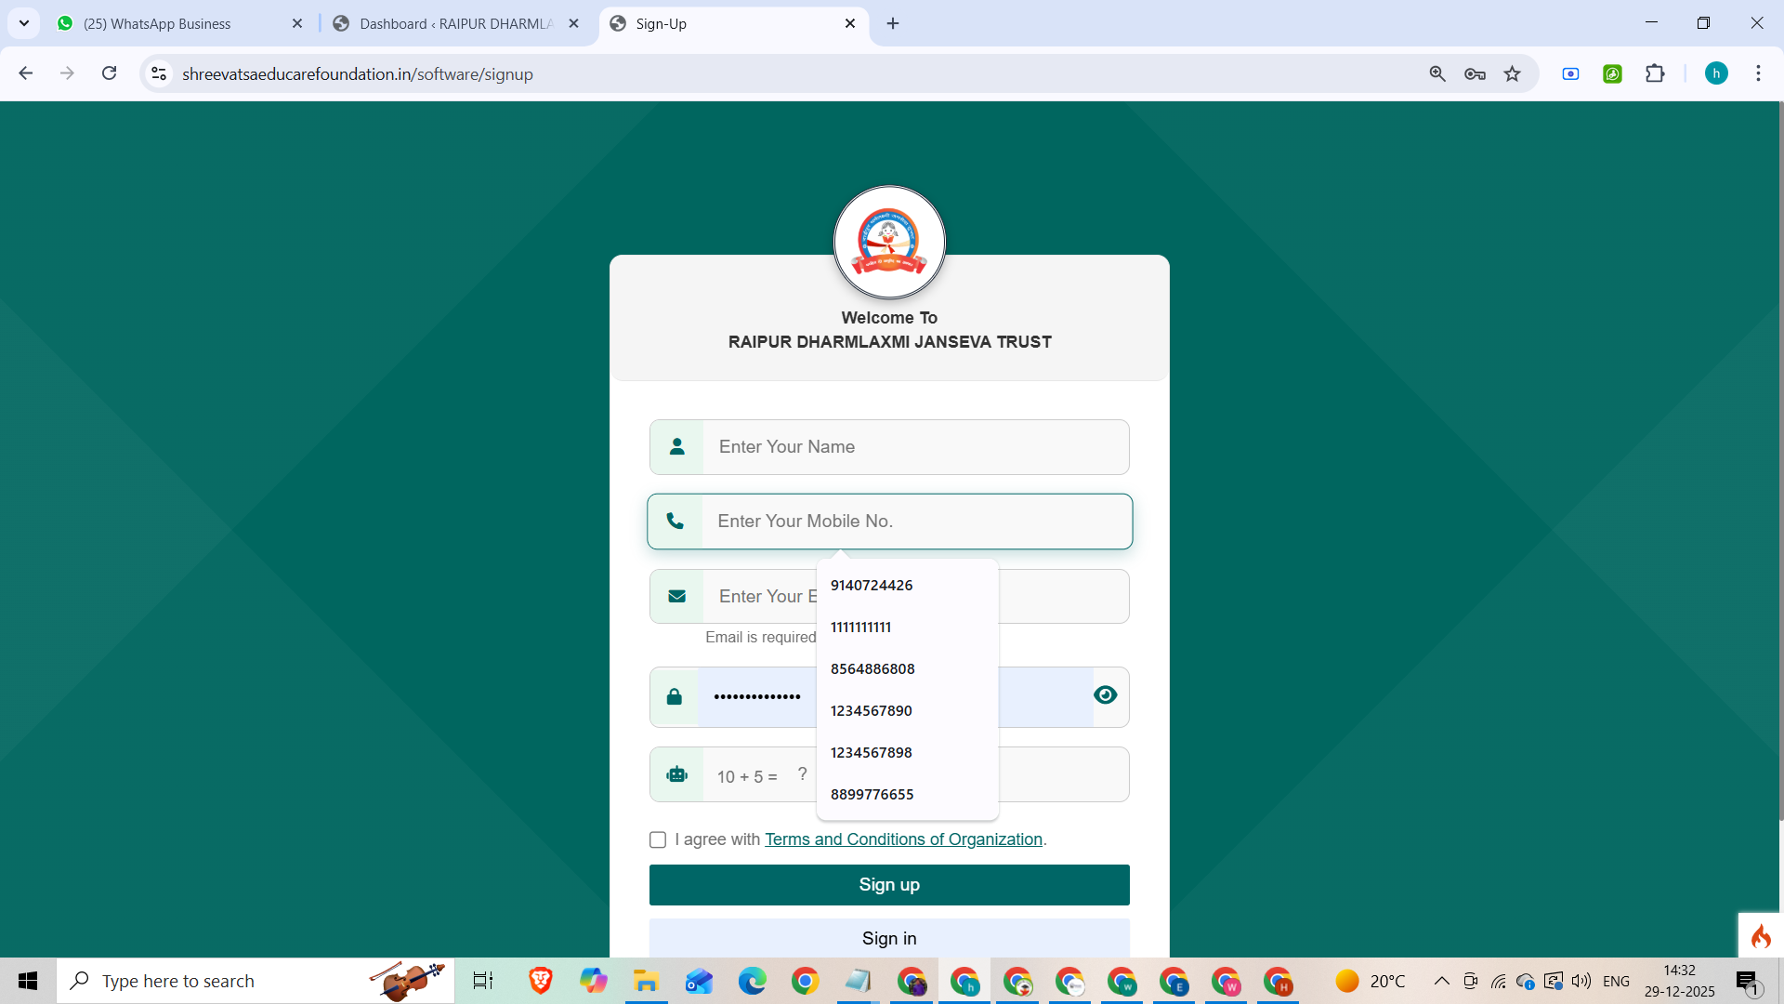Click the Enter Your Mobile No. field
Image resolution: width=1784 pixels, height=1004 pixels.
click(915, 522)
